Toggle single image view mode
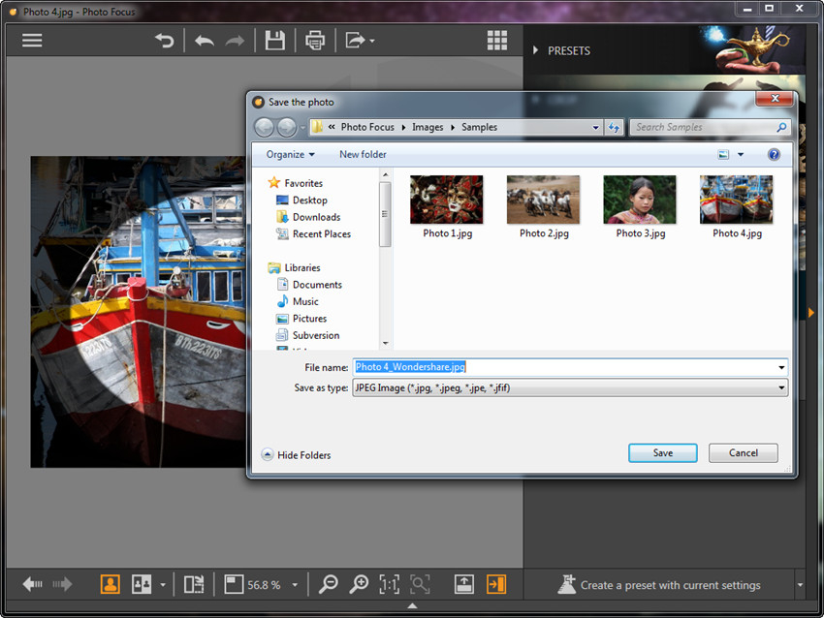Image resolution: width=824 pixels, height=618 pixels. click(111, 584)
